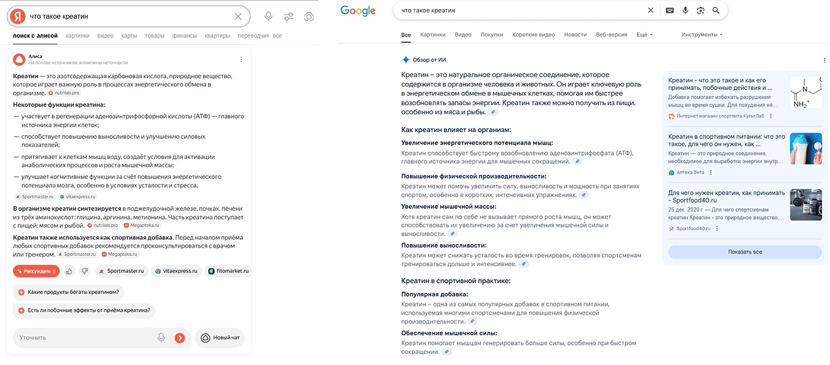830x365 pixels.
Task: Click Google 'Показать все' sources button
Action: (744, 252)
